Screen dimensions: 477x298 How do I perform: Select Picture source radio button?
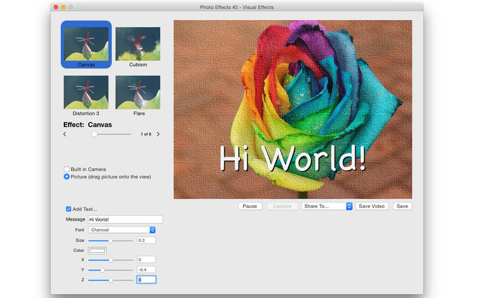point(67,176)
